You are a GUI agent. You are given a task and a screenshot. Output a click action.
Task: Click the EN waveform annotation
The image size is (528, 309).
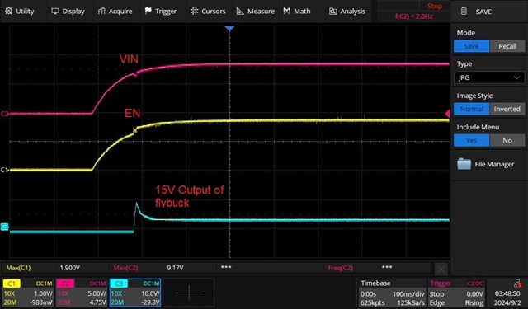coord(132,113)
